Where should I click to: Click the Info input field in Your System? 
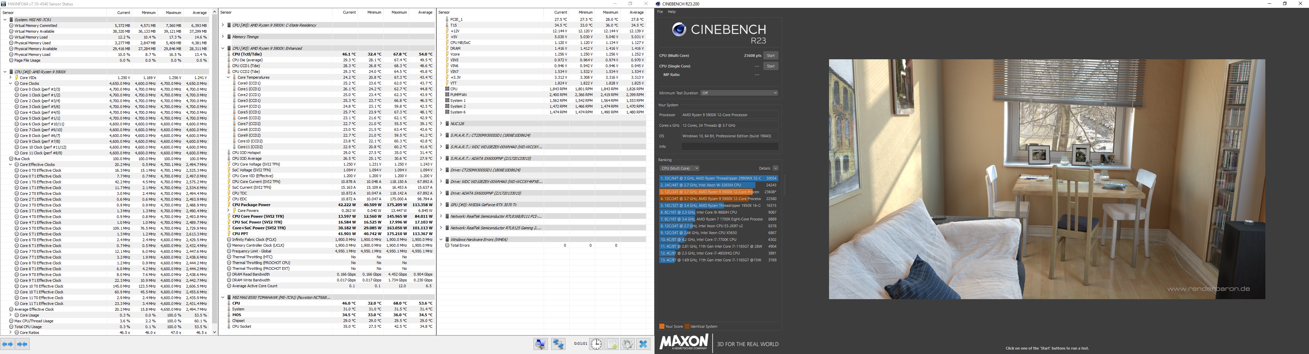[730, 147]
